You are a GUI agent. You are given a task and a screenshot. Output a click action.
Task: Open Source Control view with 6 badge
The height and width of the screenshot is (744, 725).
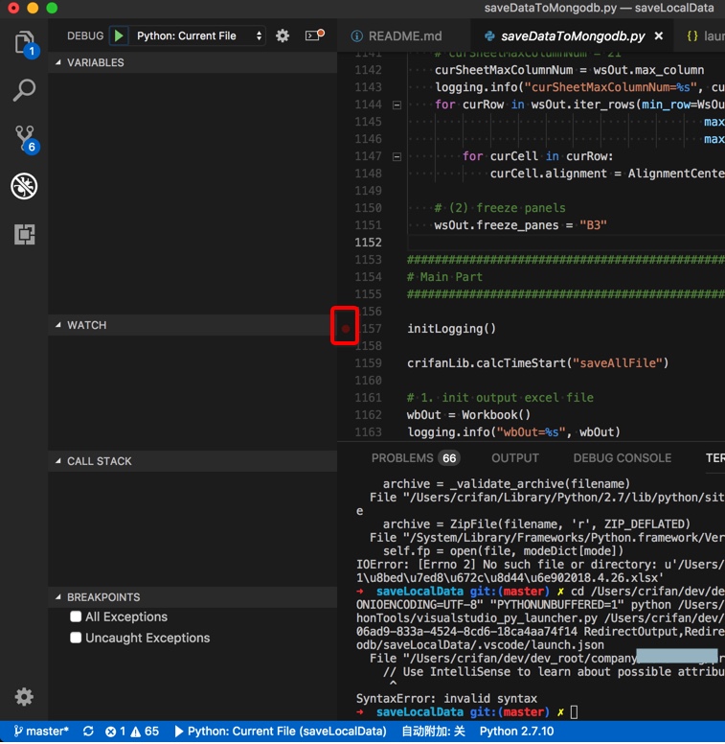24,138
